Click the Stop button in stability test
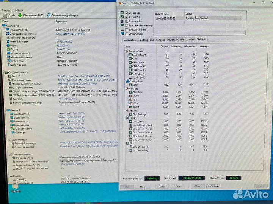 (143, 187)
